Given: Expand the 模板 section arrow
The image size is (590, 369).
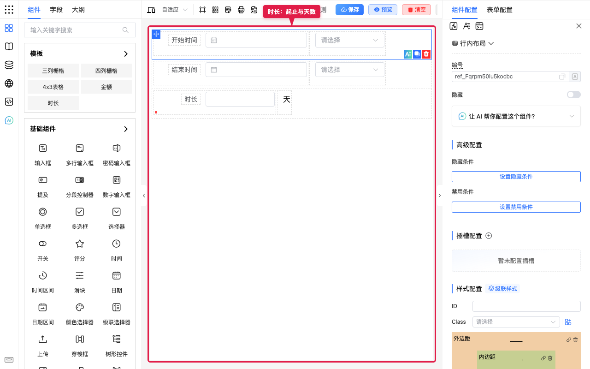Looking at the screenshot, I should (126, 54).
